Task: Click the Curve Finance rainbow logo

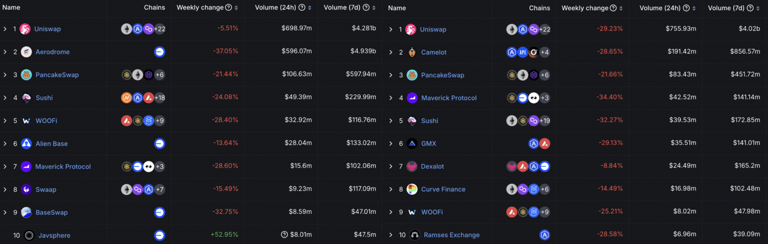Action: pos(412,189)
